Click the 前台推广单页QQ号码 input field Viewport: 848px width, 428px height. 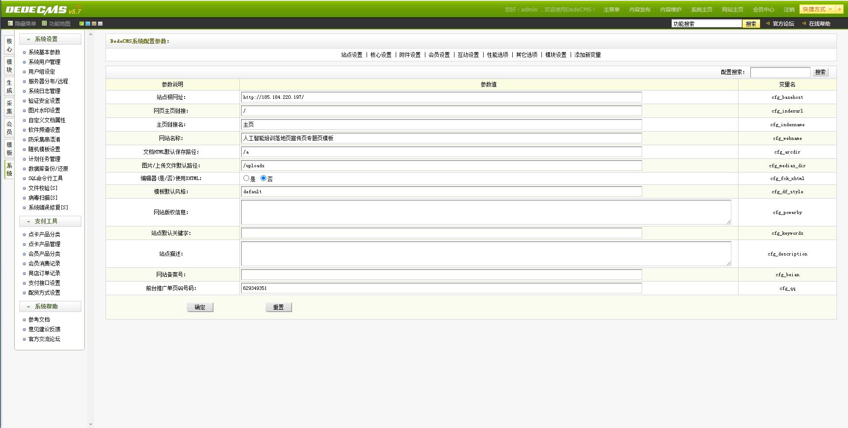442,288
